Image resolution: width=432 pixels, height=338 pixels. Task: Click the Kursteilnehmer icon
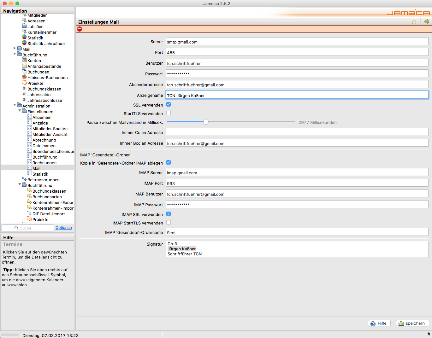(24, 32)
